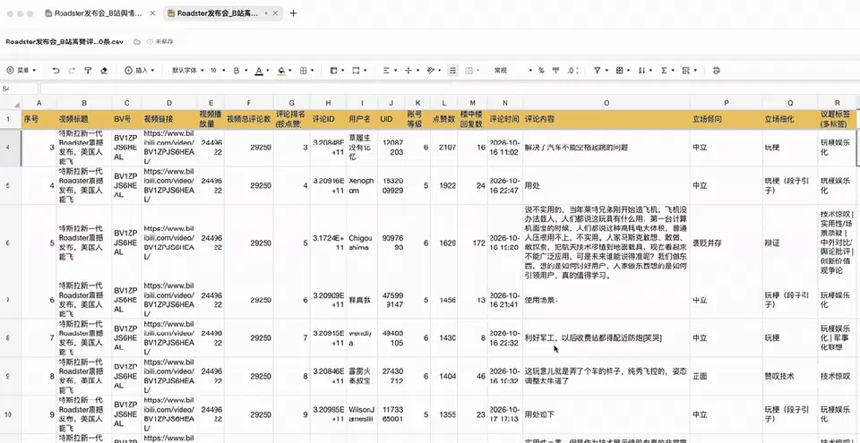The width and height of the screenshot is (860, 443).
Task: Click the likes cell 1404
Action: click(443, 376)
